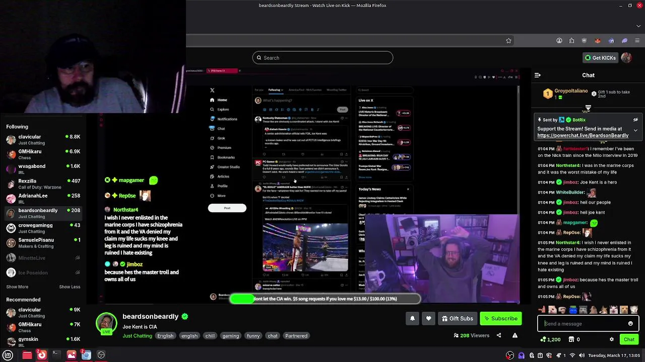Screen dimensions: 645x362
Task: Open the system menu in the taskbar
Action: [8, 355]
